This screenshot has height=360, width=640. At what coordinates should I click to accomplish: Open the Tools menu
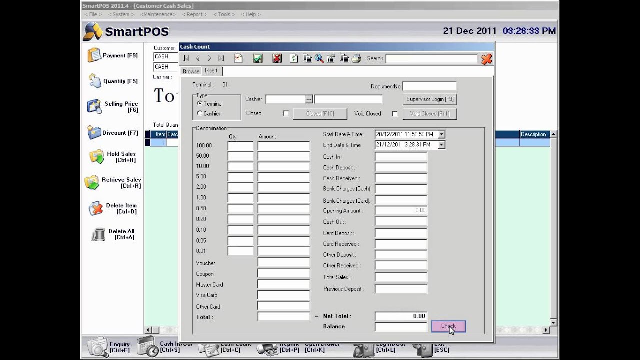[x=224, y=14]
